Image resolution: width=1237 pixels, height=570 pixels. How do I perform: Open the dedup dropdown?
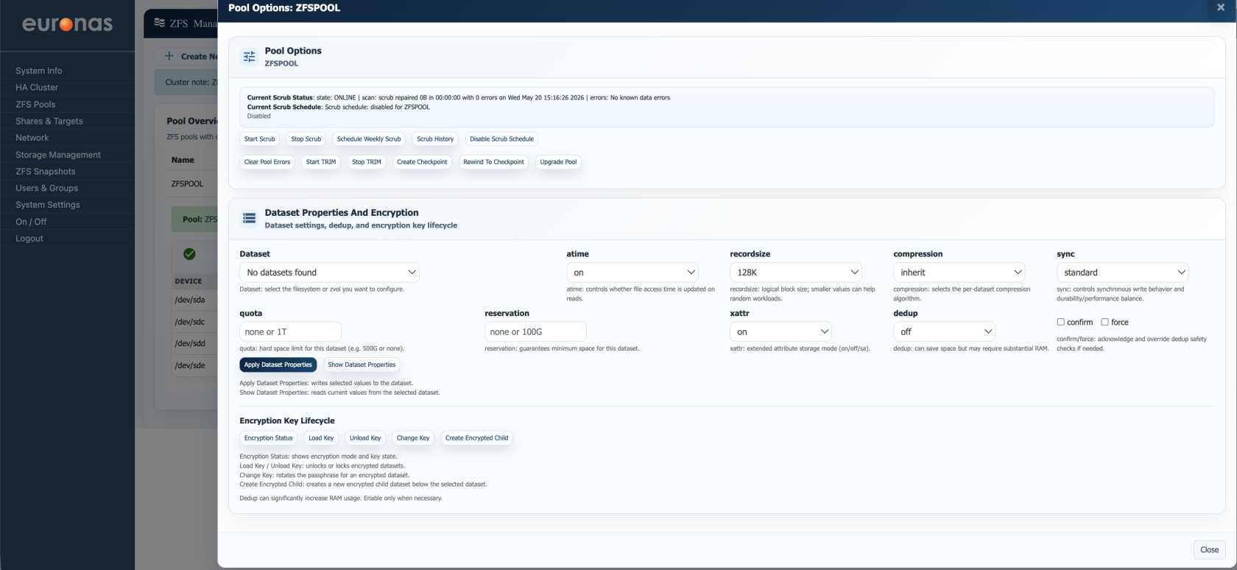click(945, 332)
